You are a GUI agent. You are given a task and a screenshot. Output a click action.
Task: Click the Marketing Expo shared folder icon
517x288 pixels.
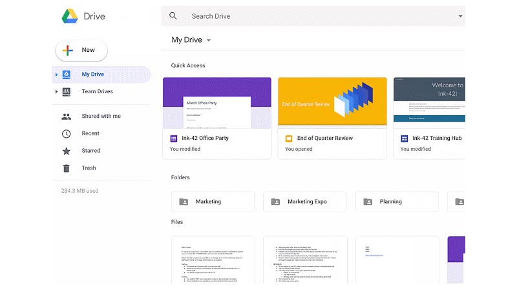click(276, 202)
